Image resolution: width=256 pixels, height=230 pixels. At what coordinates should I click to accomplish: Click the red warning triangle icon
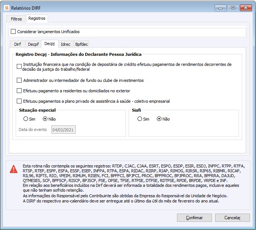pyautogui.click(x=13, y=169)
